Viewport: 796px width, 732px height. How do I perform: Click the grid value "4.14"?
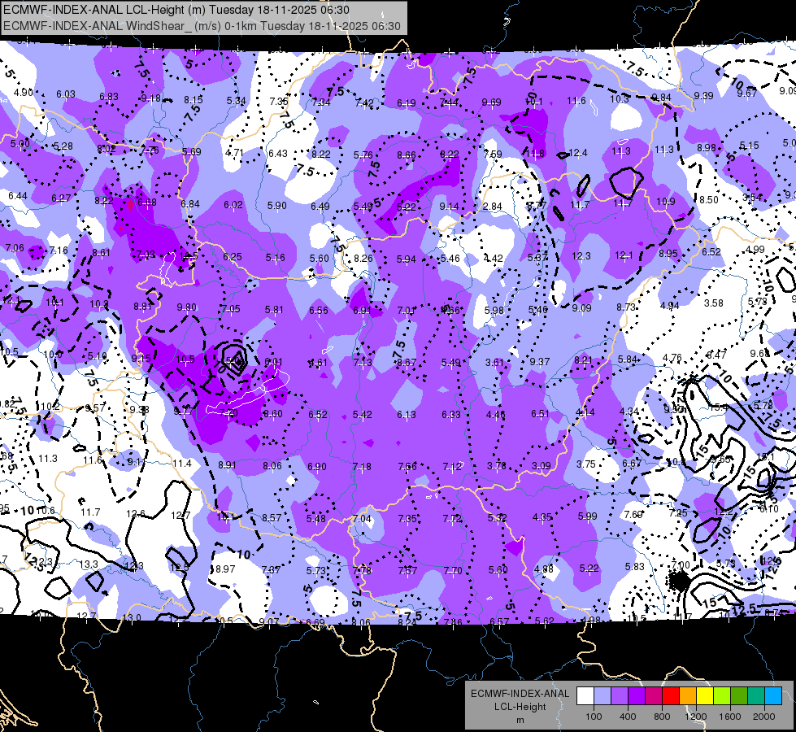coord(585,412)
